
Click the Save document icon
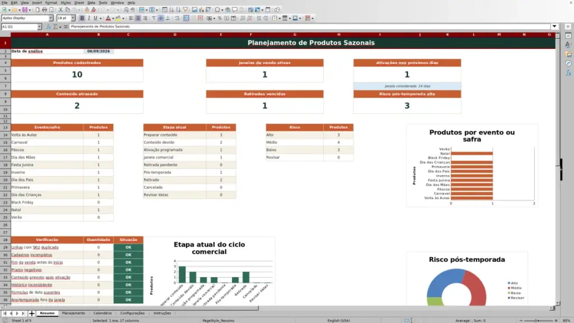click(x=25, y=10)
